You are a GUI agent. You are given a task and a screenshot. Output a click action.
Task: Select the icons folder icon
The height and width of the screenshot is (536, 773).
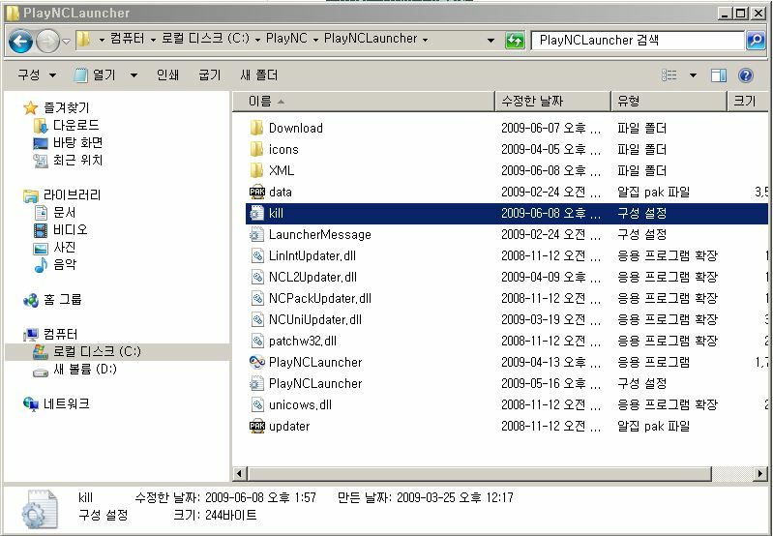click(x=256, y=149)
